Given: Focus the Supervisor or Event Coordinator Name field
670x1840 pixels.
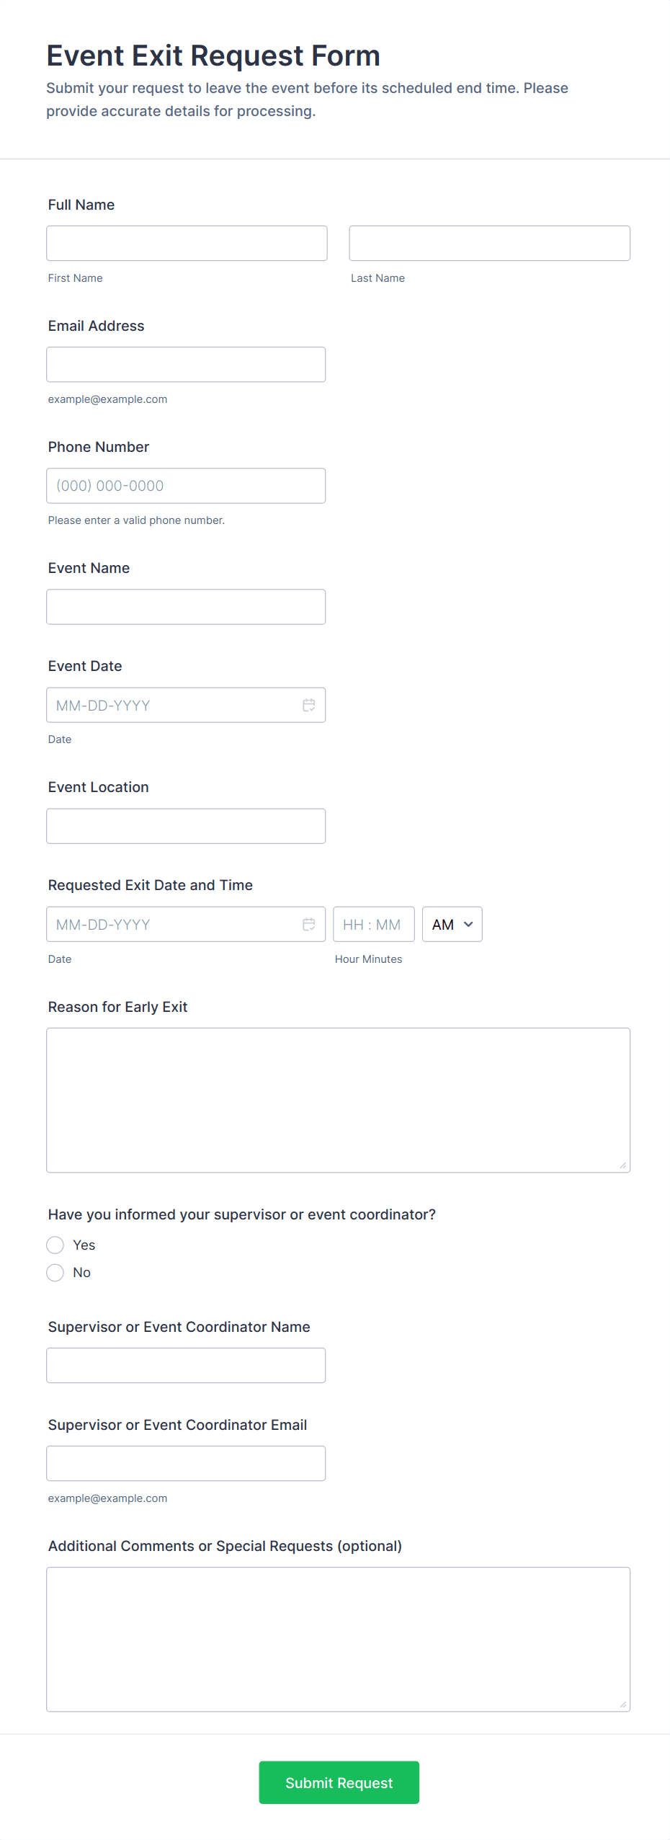Looking at the screenshot, I should pyautogui.click(x=186, y=1364).
